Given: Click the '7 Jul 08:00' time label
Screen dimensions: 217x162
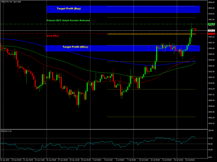Looking at the screenshot, I should pyautogui.click(x=132, y=160).
